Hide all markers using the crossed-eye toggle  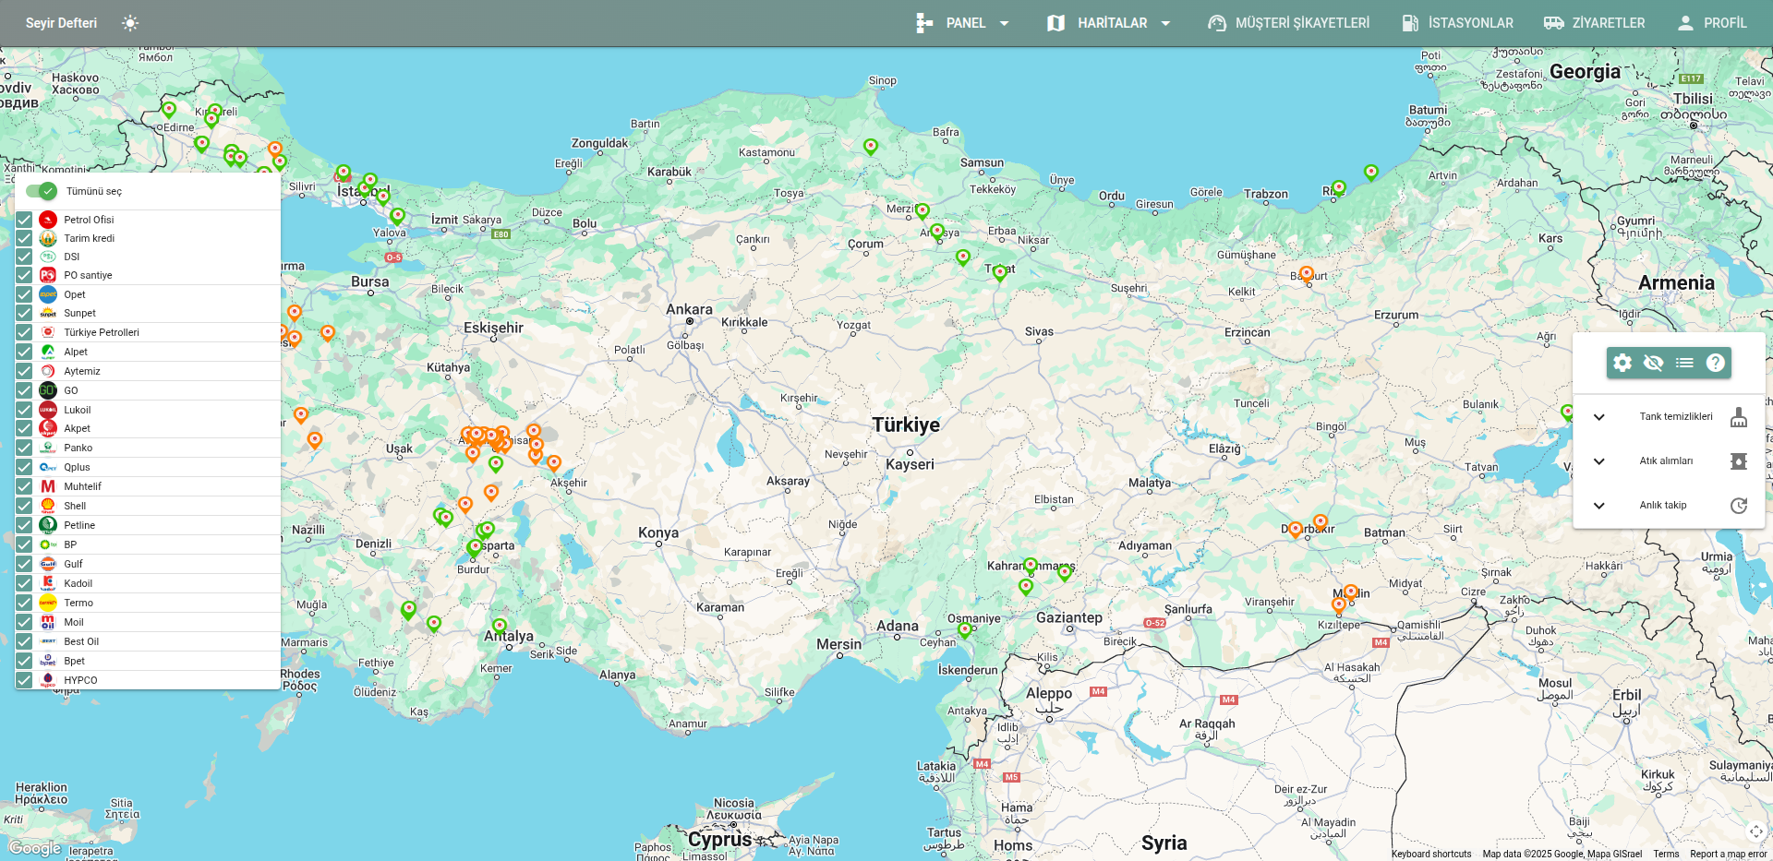pos(1654,363)
